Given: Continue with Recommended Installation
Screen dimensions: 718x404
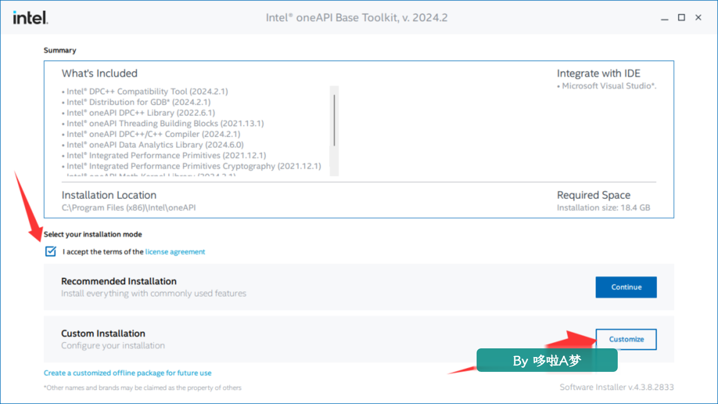Looking at the screenshot, I should tap(626, 287).
